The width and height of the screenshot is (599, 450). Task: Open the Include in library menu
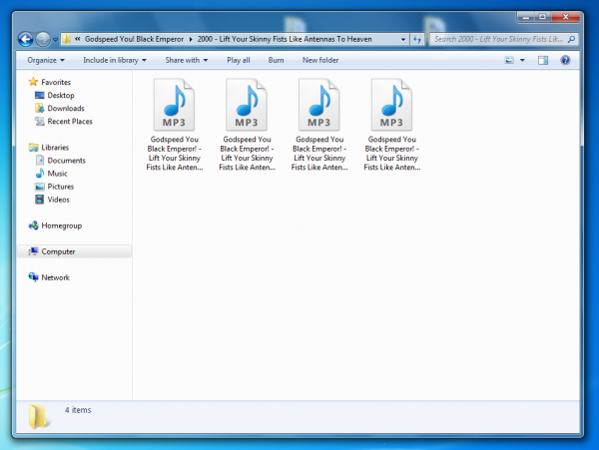click(x=115, y=60)
